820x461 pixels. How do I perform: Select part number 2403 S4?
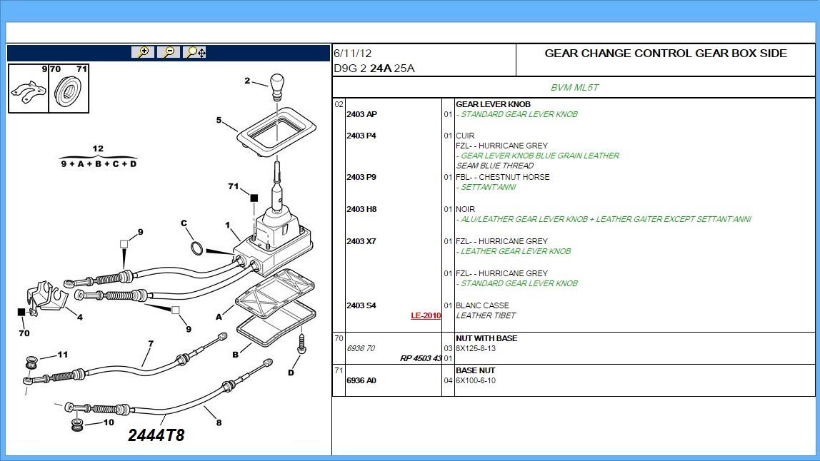(361, 305)
